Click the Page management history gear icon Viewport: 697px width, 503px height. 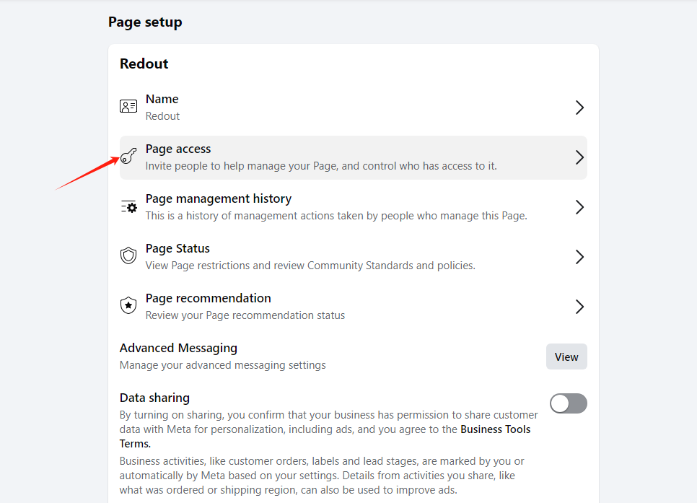pyautogui.click(x=128, y=207)
